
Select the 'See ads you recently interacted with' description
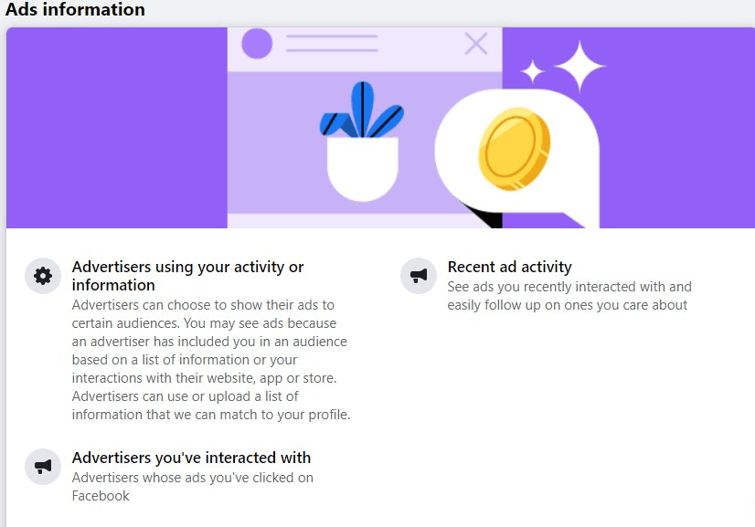(x=569, y=296)
